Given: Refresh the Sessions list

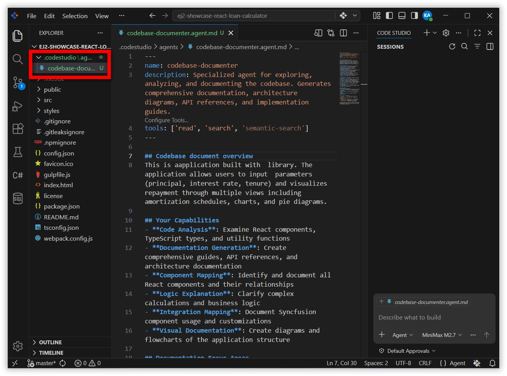Looking at the screenshot, I should point(452,46).
